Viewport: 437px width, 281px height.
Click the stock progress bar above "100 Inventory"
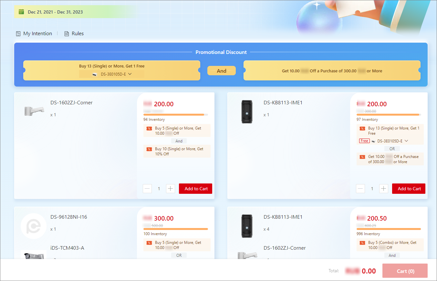(x=176, y=229)
